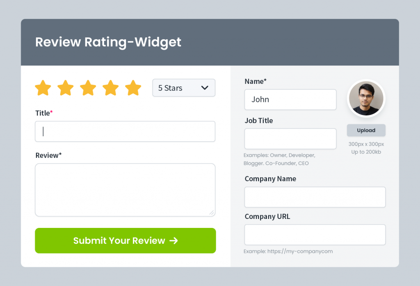Click the Company Name input field
The image size is (420, 286).
[315, 197]
